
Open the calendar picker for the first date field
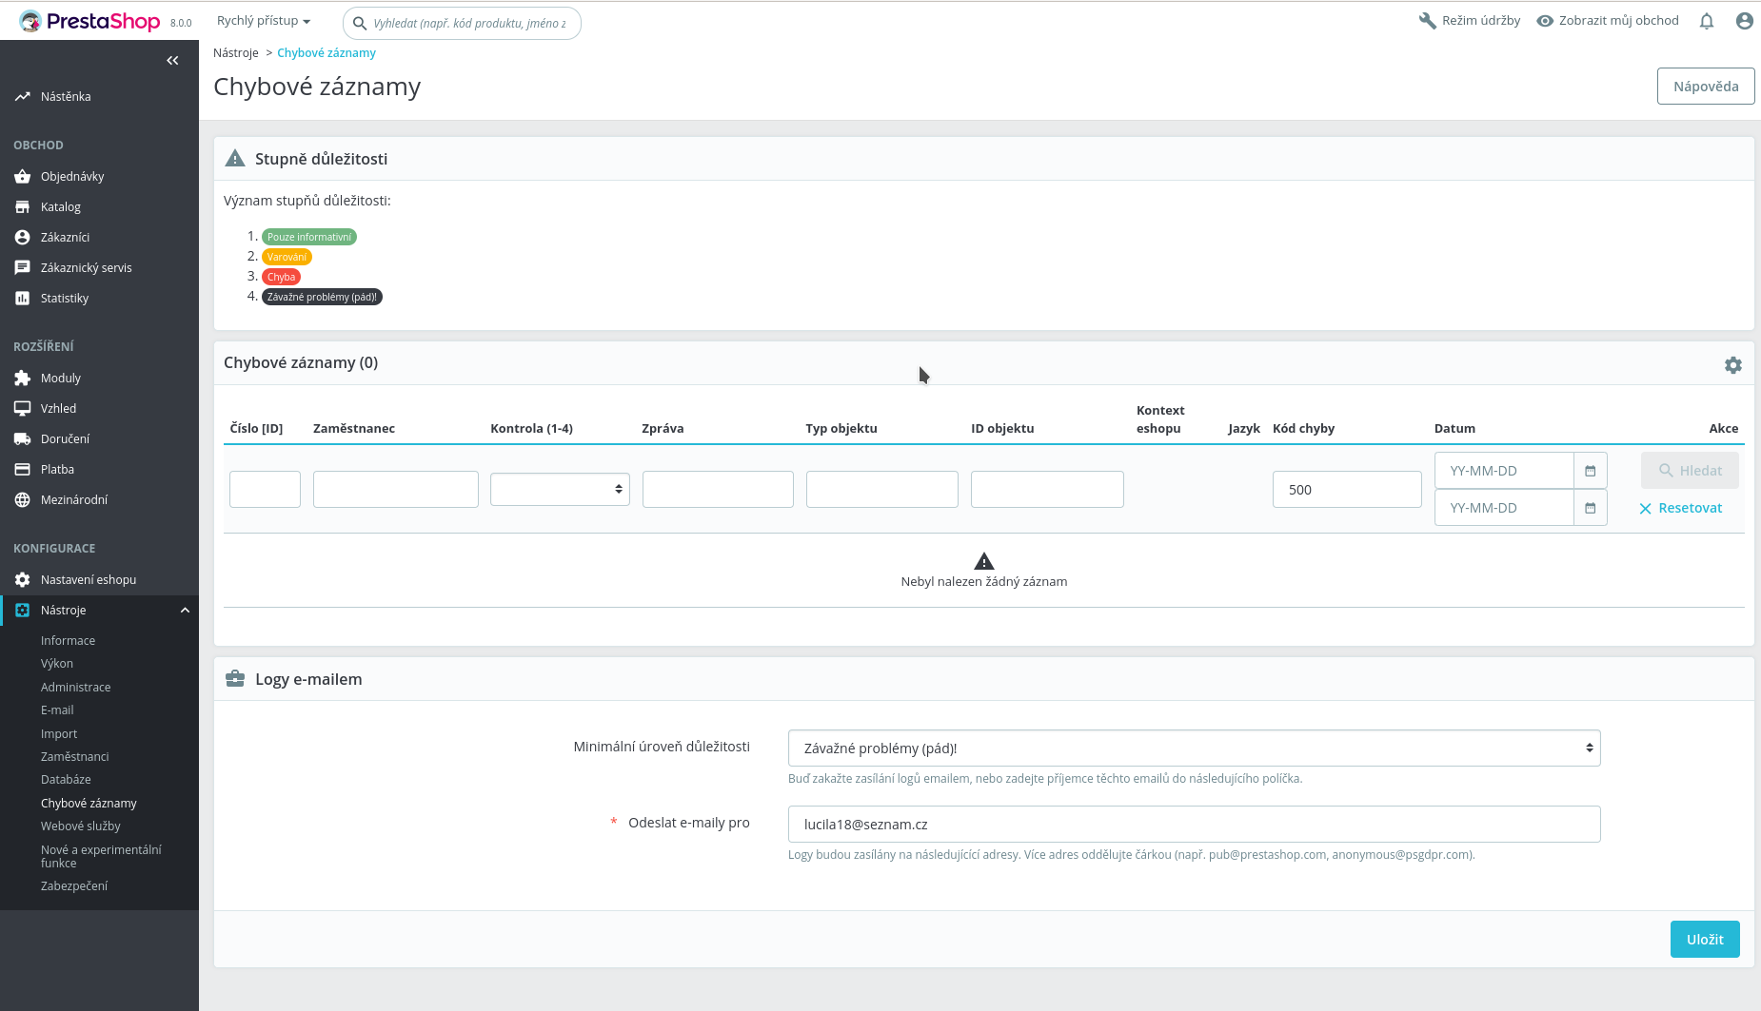[1590, 470]
